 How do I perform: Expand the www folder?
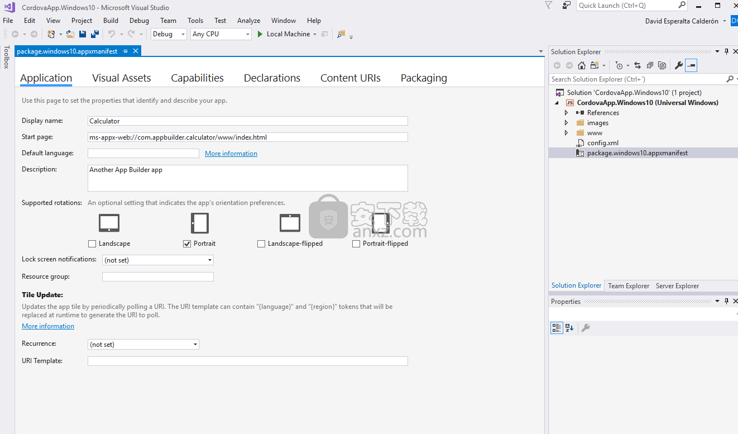567,133
